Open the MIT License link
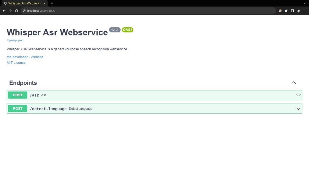 16,63
